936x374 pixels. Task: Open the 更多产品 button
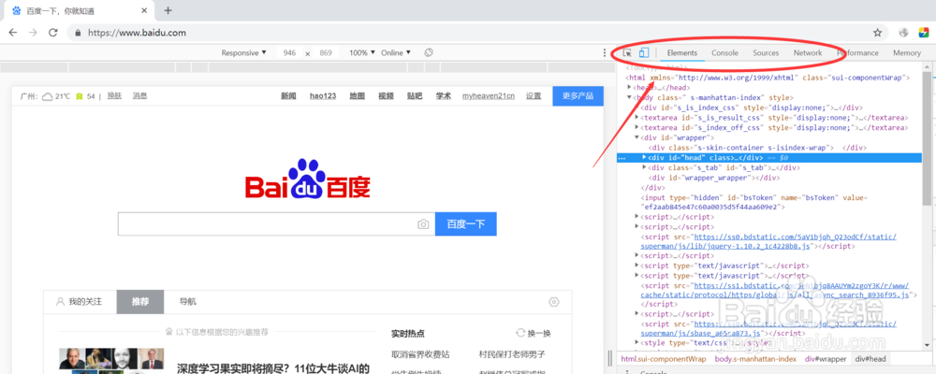point(578,96)
